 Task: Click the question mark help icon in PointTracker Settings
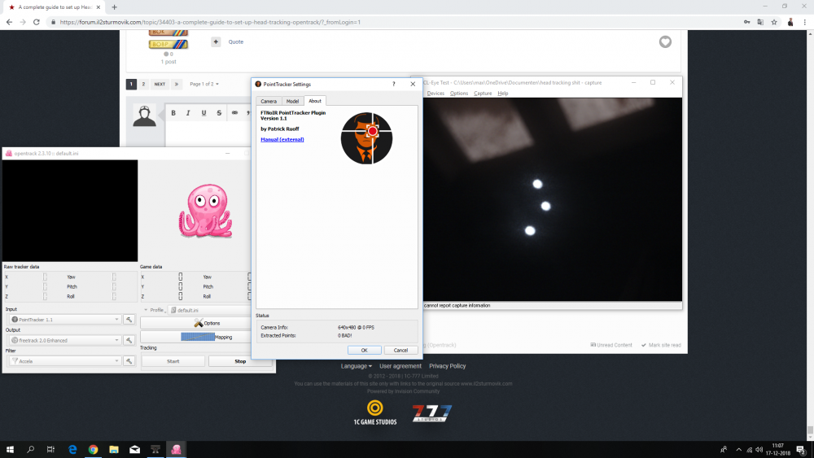click(x=394, y=83)
